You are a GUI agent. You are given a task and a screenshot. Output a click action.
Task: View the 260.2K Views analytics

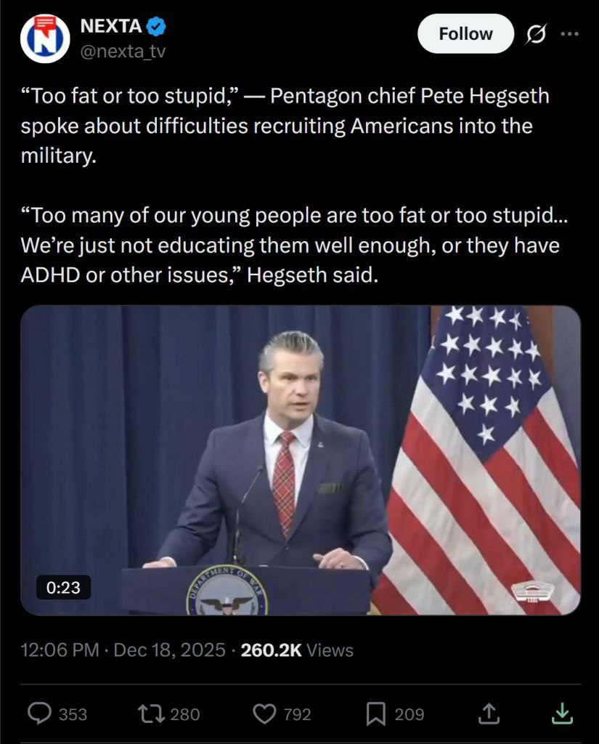click(x=297, y=650)
